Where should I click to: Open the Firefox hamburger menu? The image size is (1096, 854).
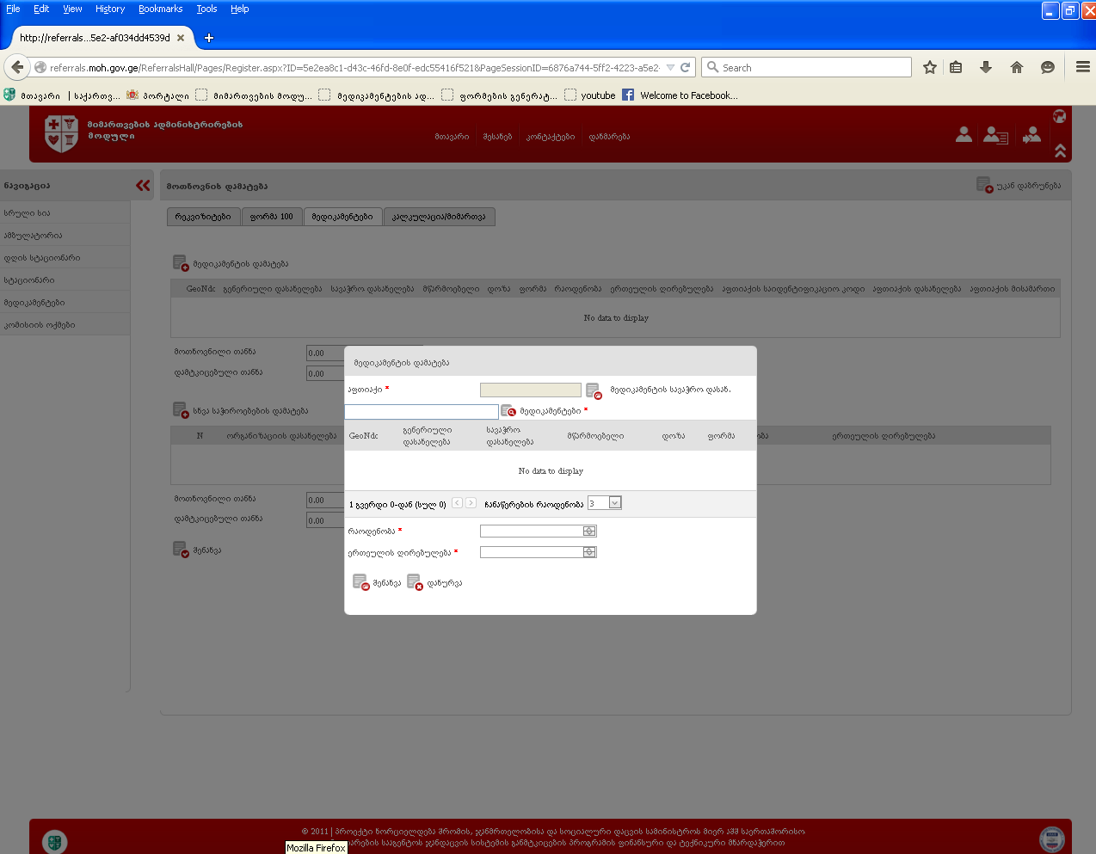1082,67
